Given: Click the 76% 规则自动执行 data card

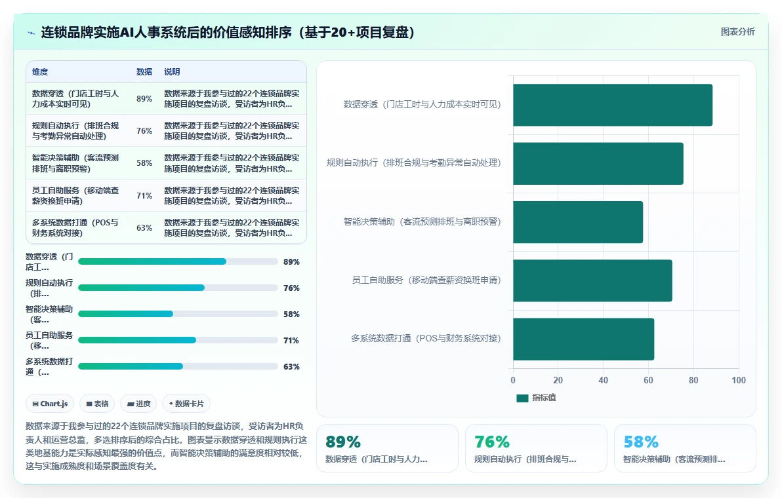Looking at the screenshot, I should 536,448.
